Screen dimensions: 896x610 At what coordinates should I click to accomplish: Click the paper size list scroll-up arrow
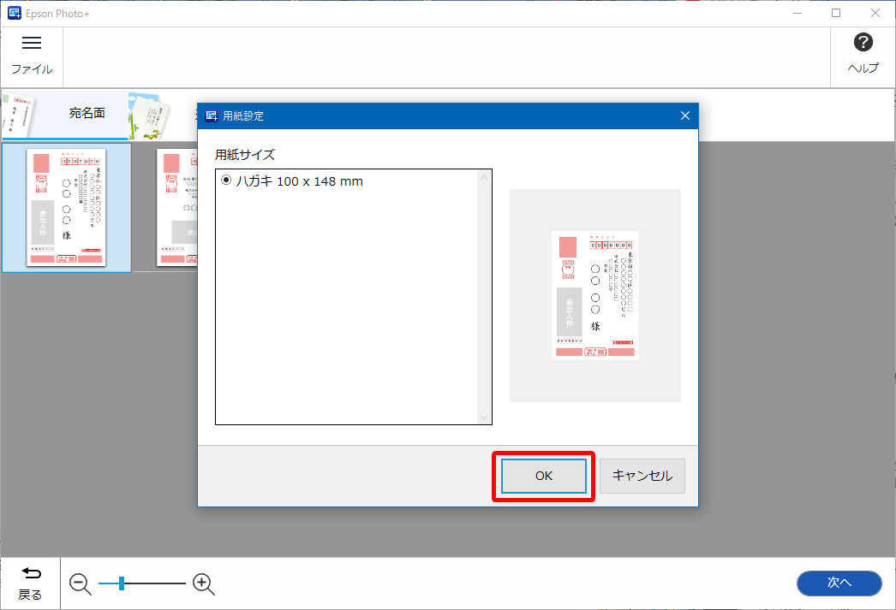coord(484,178)
